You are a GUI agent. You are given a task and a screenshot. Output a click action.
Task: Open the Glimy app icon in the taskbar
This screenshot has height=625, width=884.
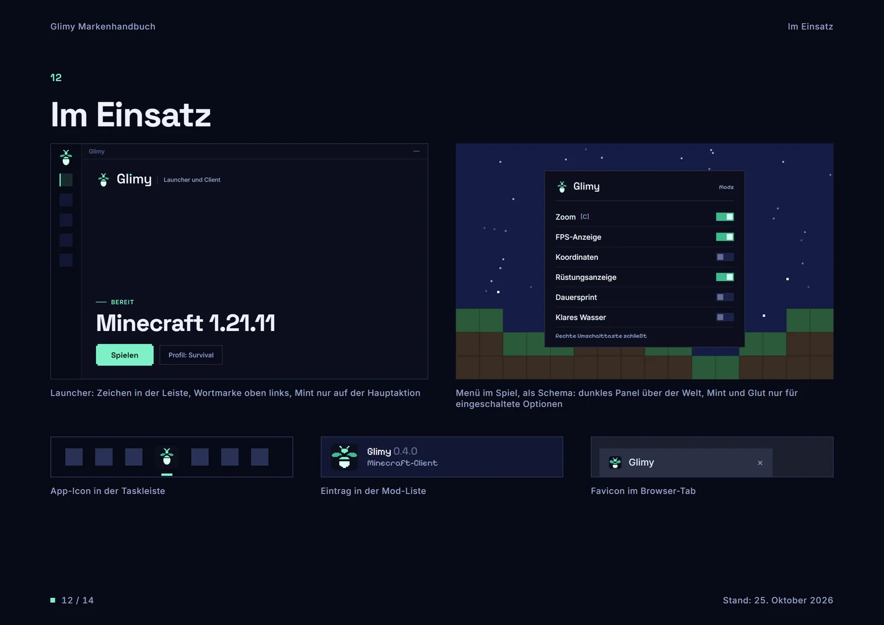tap(167, 457)
